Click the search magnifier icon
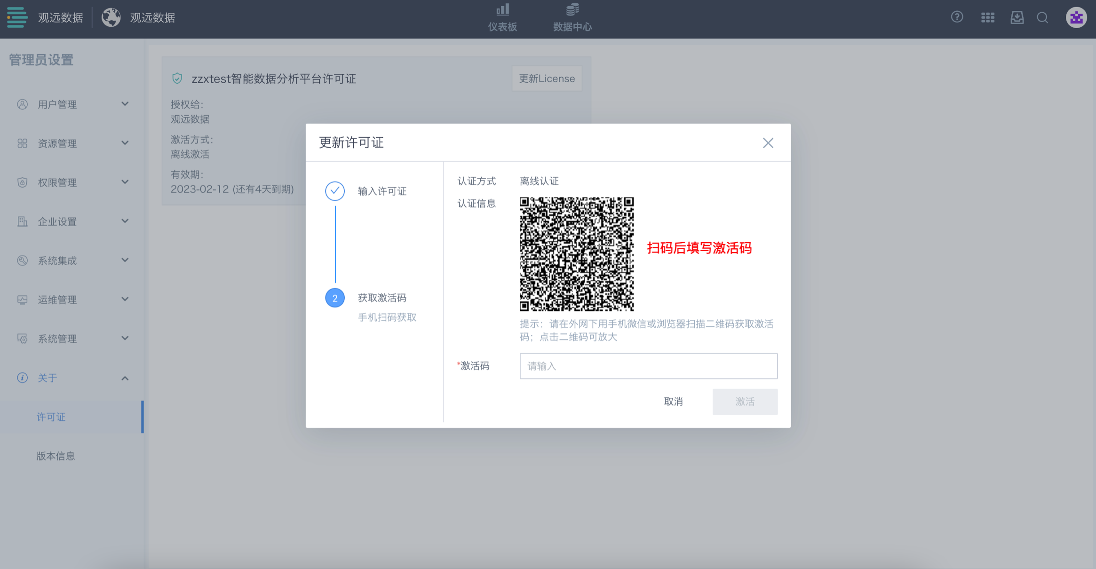Image resolution: width=1096 pixels, height=569 pixels. (1042, 17)
